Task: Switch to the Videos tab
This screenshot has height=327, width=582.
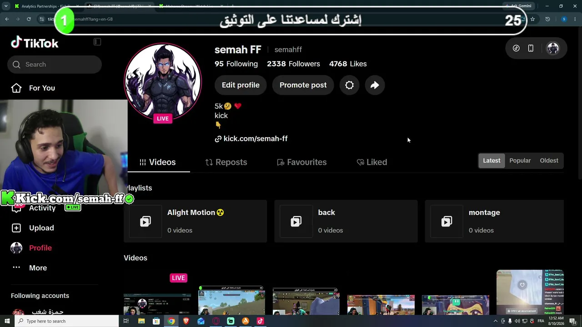Action: pos(158,162)
